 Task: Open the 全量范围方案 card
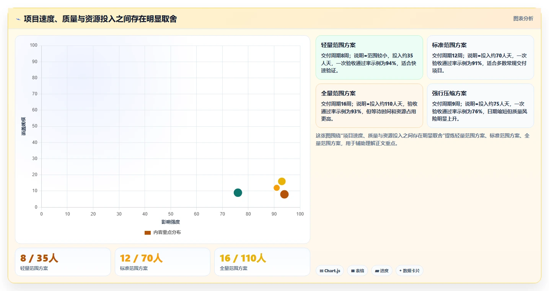tap(369, 106)
